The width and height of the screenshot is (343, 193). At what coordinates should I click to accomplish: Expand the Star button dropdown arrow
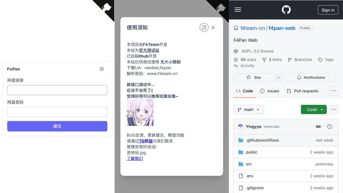pyautogui.click(x=279, y=77)
